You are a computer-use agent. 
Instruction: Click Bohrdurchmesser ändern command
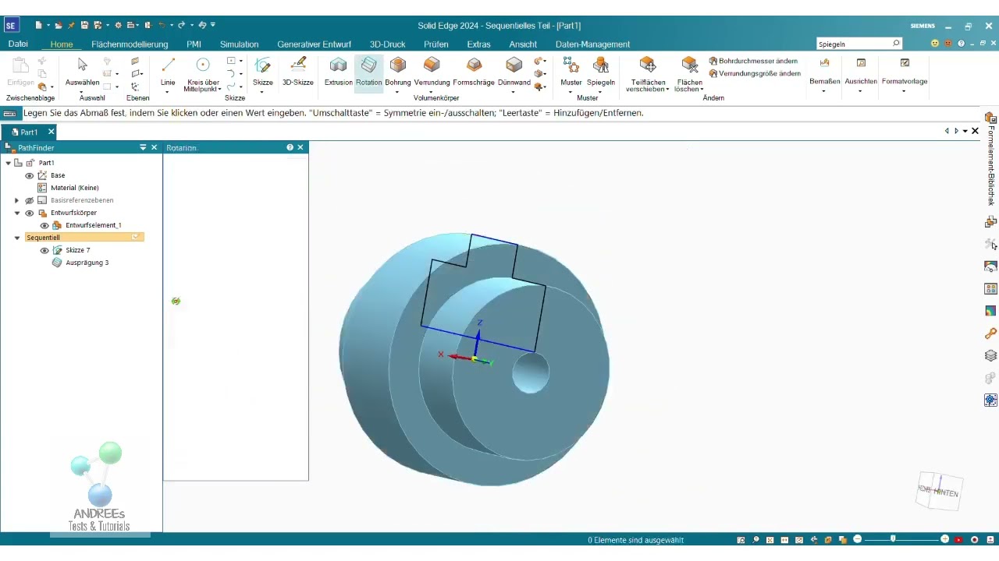point(753,61)
